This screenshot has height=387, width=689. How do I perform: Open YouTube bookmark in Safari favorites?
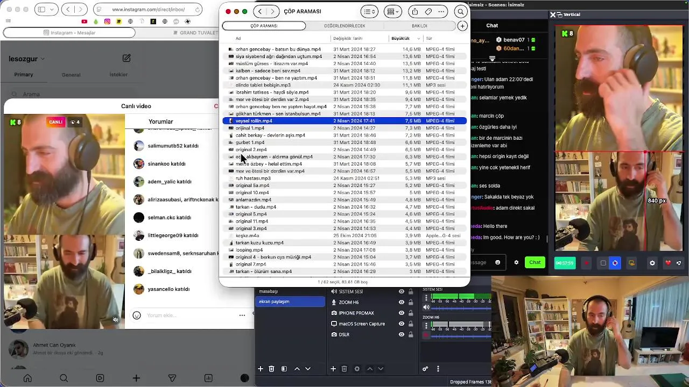point(85,21)
